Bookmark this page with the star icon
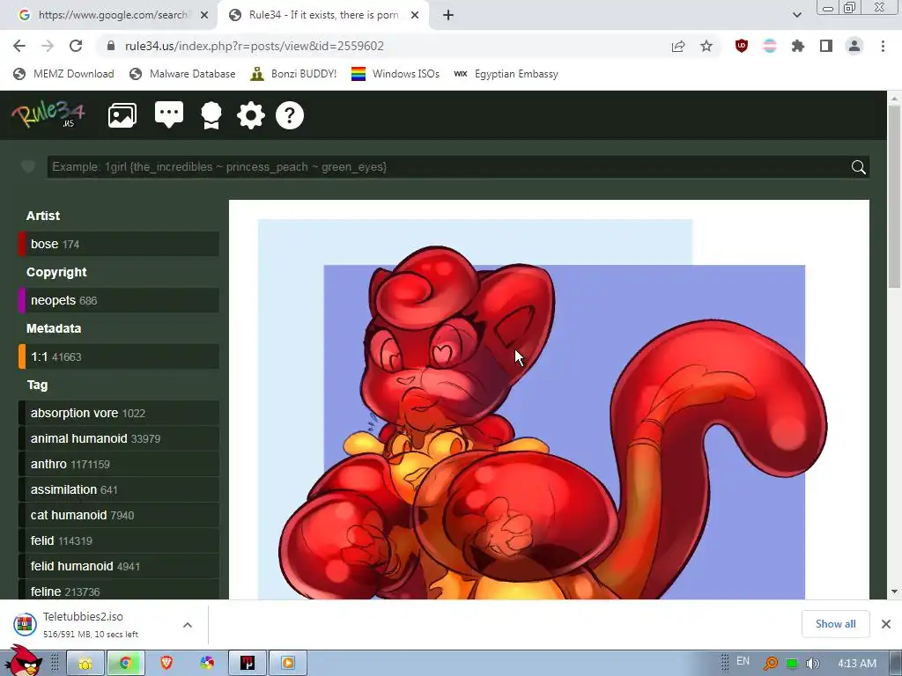The height and width of the screenshot is (676, 902). pos(706,46)
